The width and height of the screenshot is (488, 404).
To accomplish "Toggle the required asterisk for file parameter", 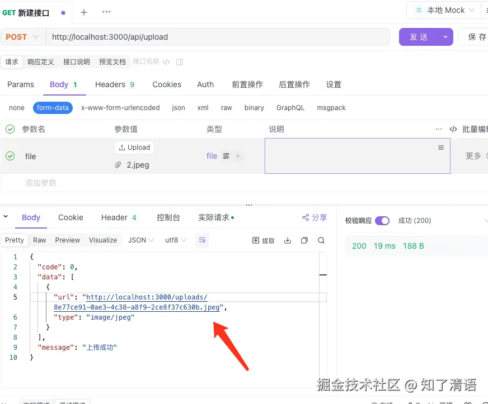I will tap(237, 156).
